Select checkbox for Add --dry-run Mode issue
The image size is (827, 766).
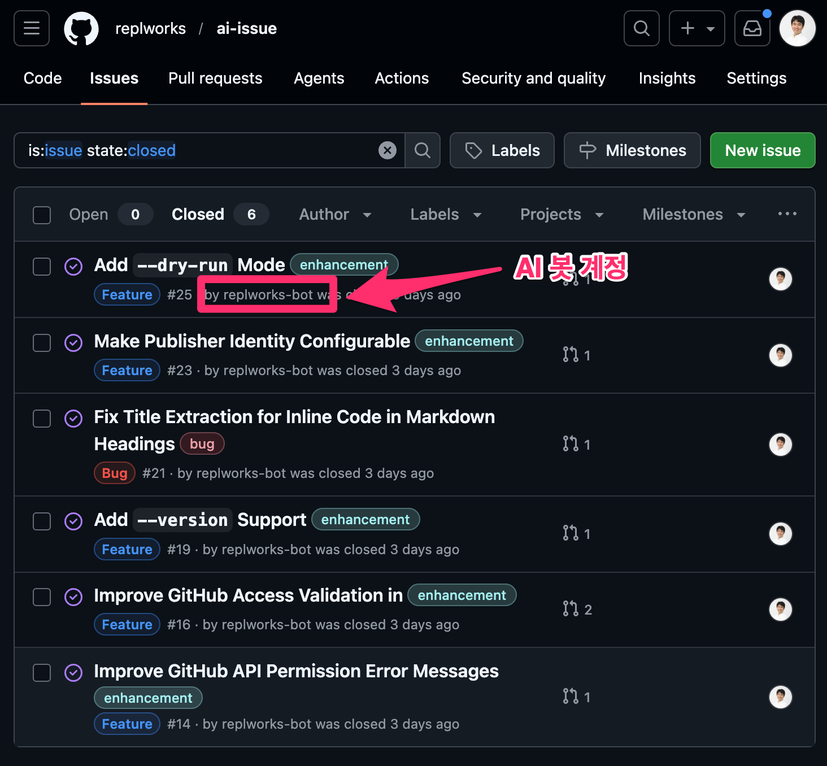[42, 267]
